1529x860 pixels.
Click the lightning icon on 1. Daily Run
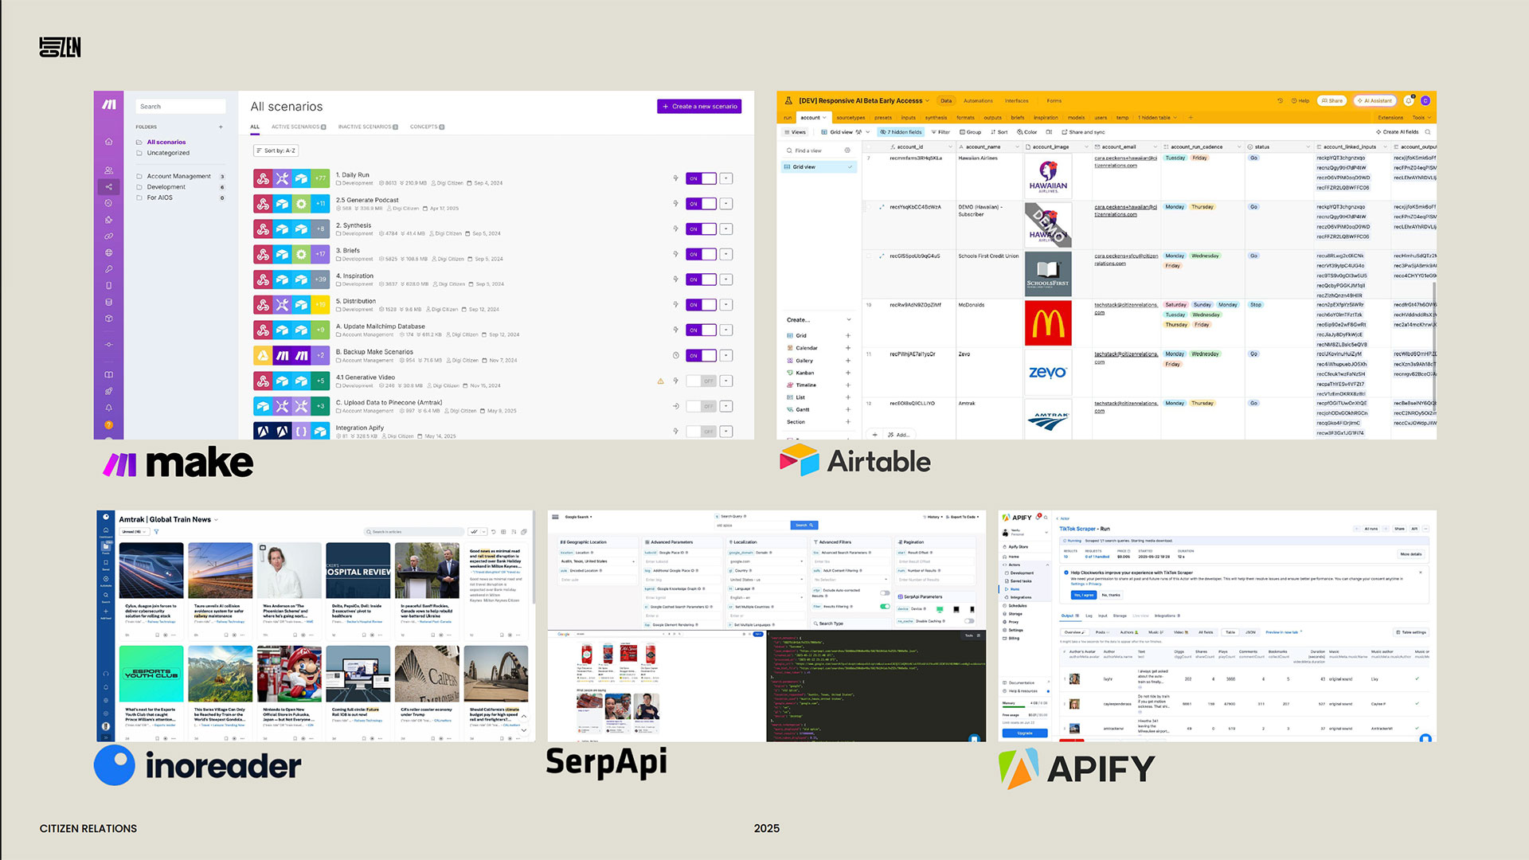(675, 178)
